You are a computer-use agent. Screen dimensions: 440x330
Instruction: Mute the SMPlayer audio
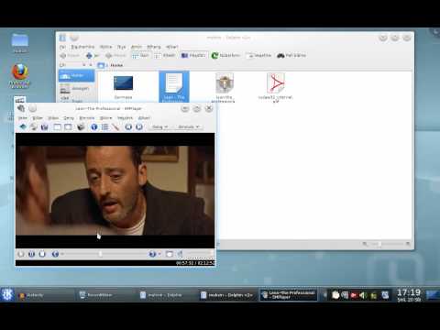point(181,254)
